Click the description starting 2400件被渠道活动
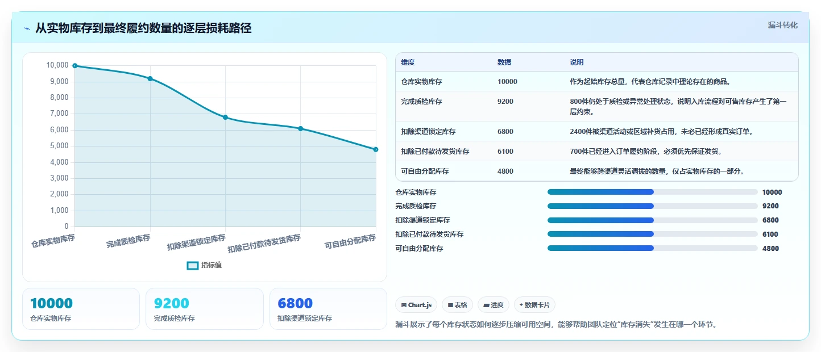821x352 pixels. click(x=661, y=132)
